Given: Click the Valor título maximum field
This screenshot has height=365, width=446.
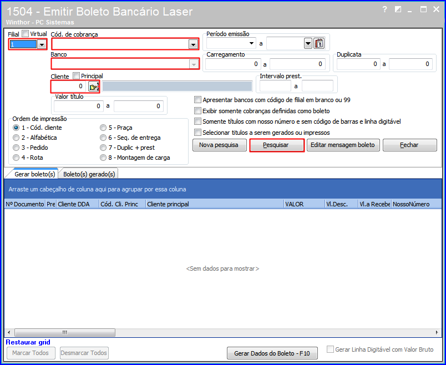Looking at the screenshot, I should (x=139, y=106).
